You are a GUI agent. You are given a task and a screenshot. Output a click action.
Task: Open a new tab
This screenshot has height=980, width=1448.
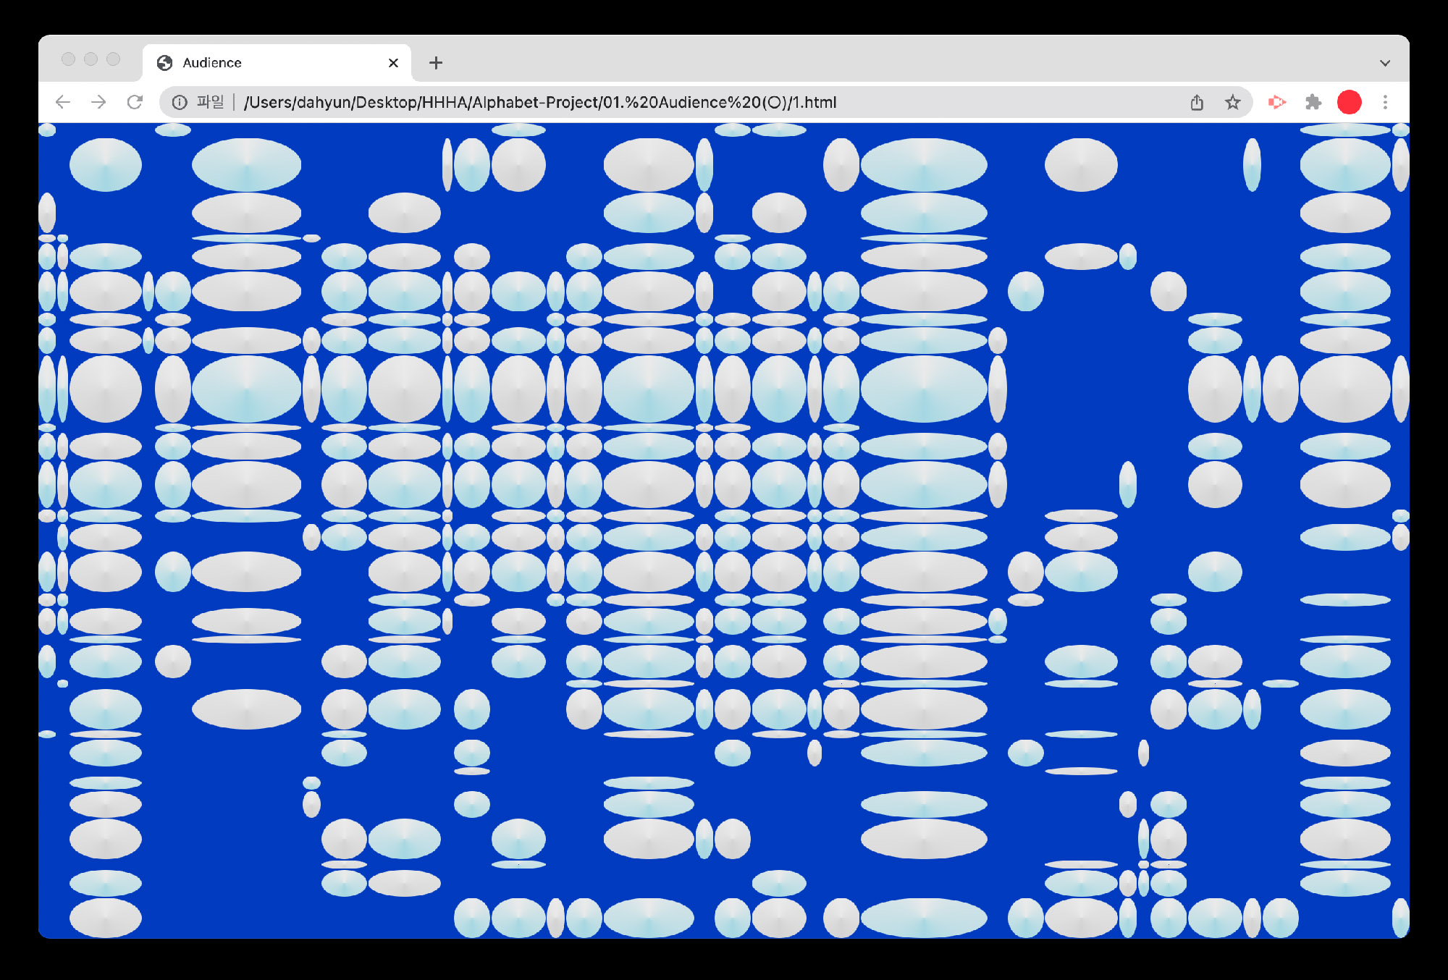pos(436,63)
